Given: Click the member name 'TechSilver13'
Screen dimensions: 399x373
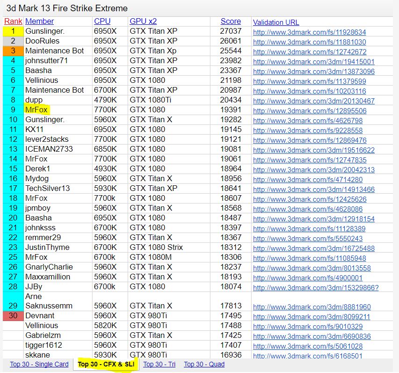Looking at the screenshot, I should (x=48, y=189).
